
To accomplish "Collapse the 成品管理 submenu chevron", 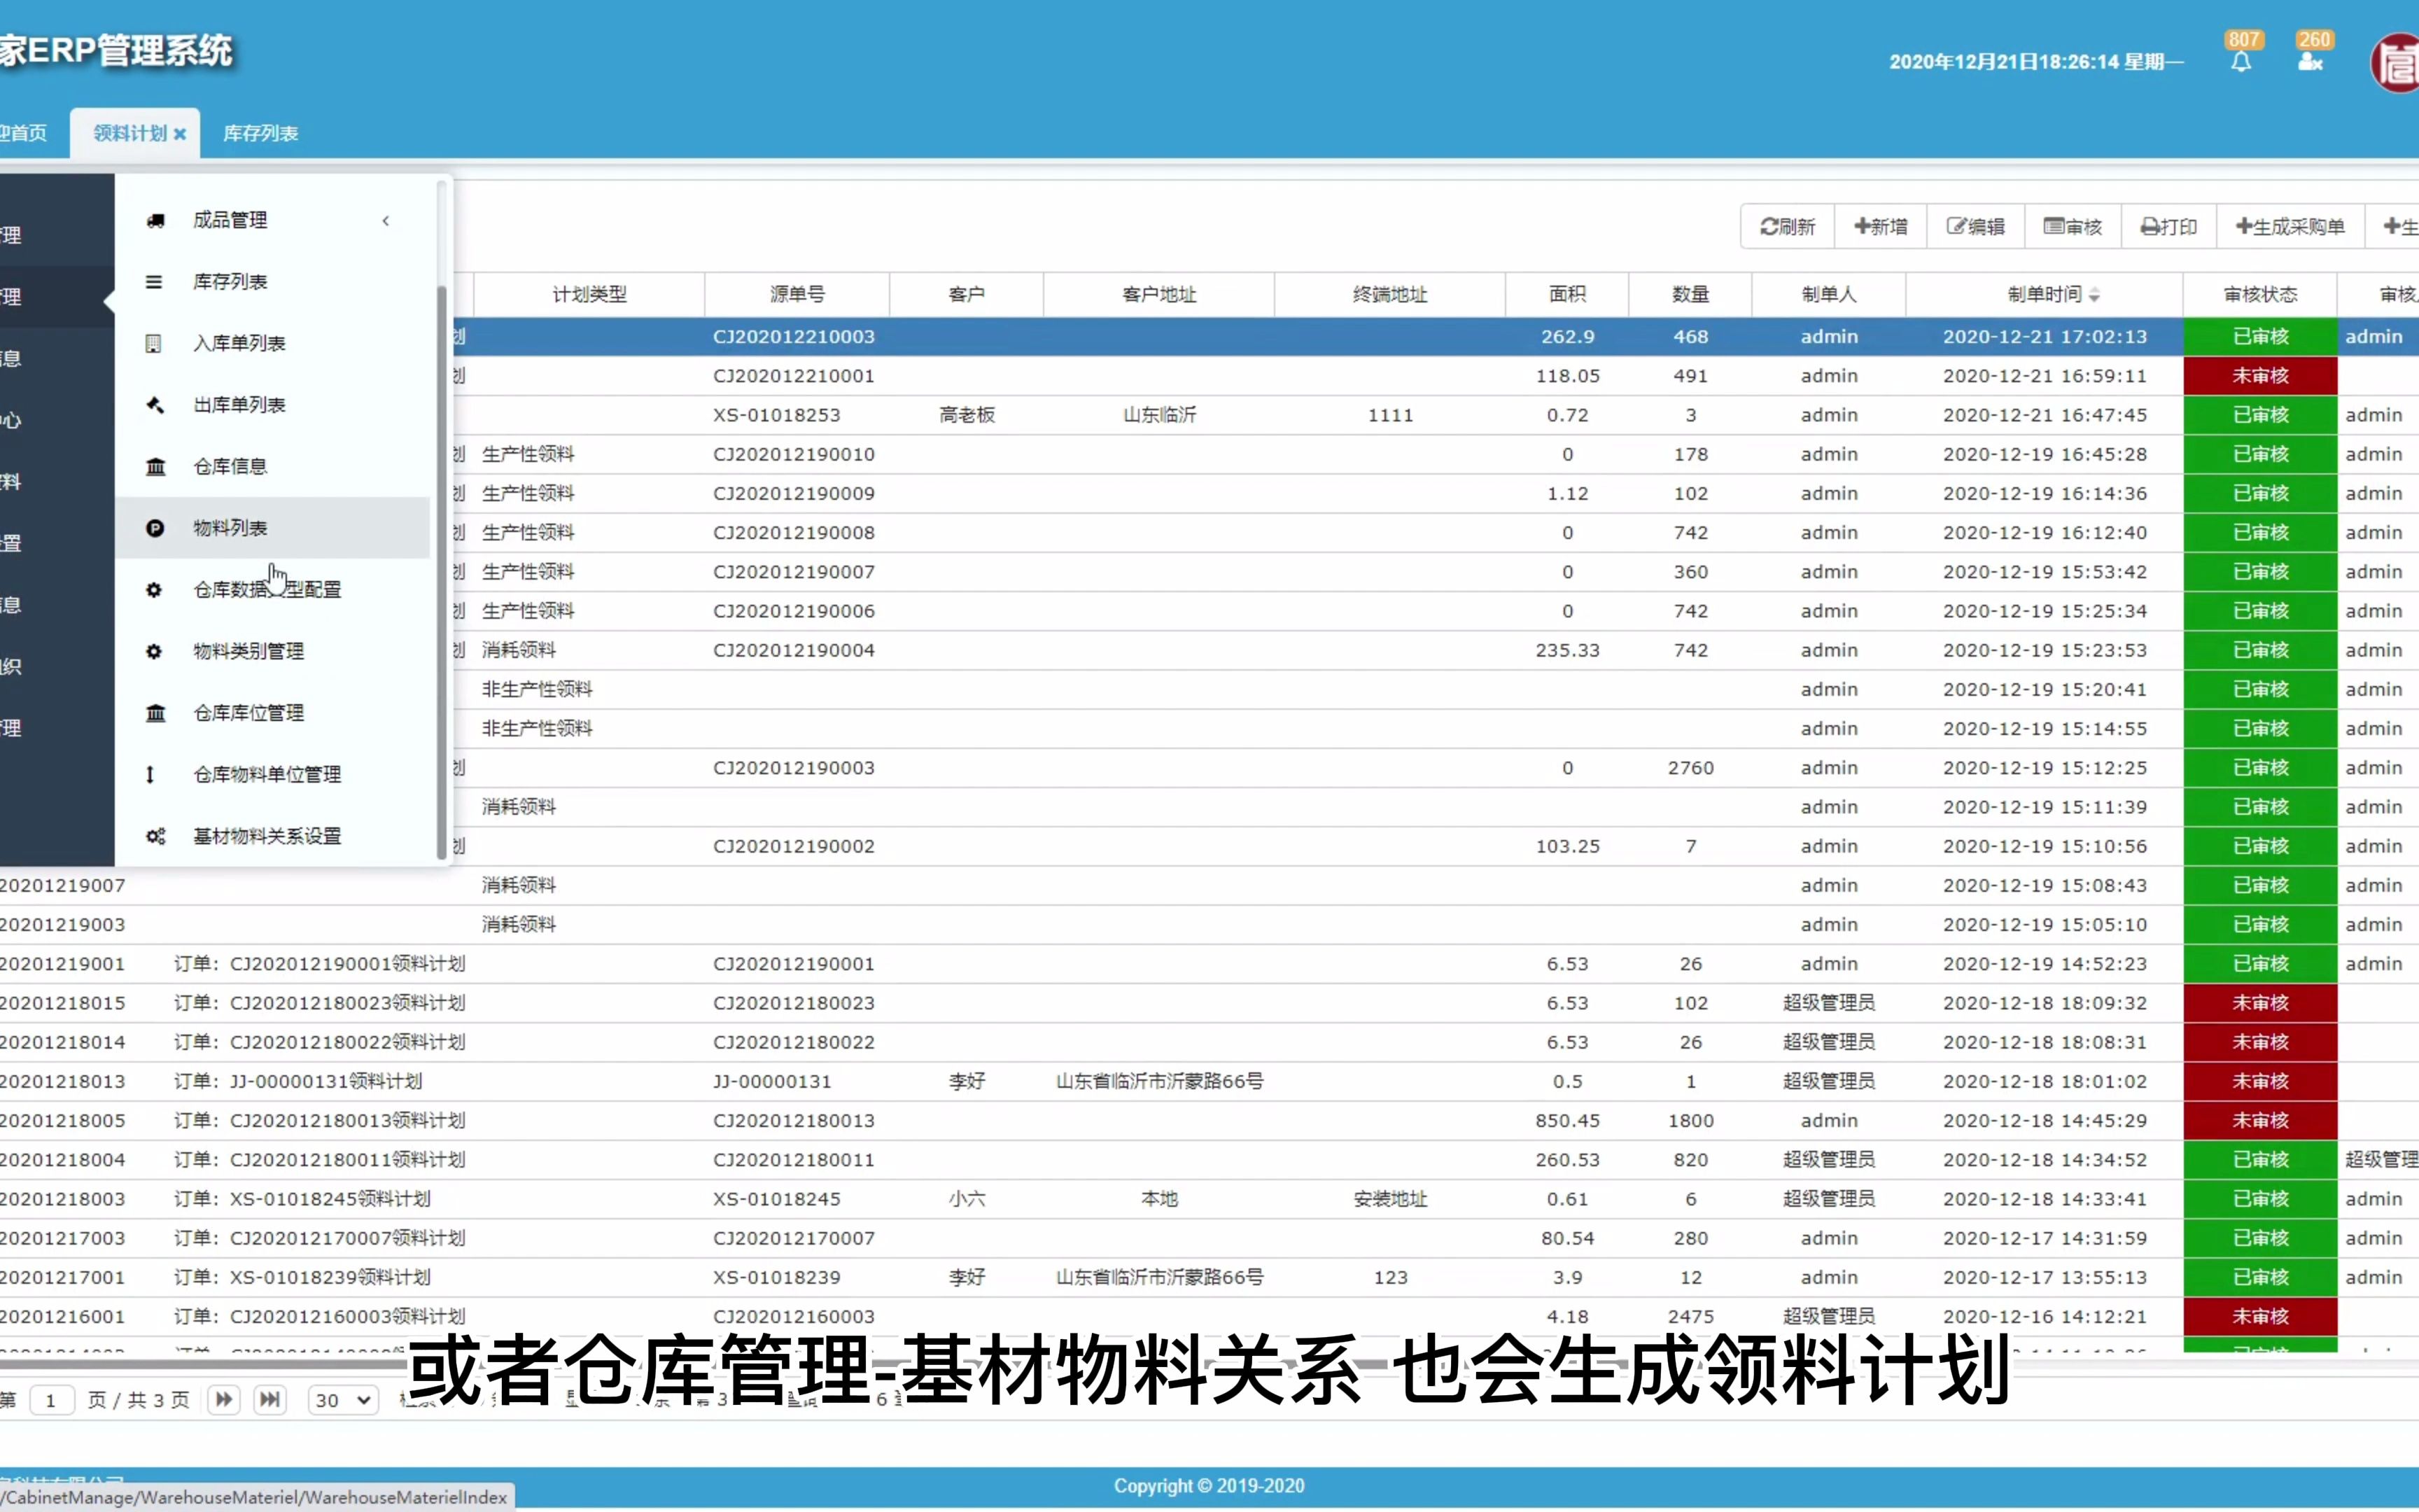I will [x=387, y=220].
